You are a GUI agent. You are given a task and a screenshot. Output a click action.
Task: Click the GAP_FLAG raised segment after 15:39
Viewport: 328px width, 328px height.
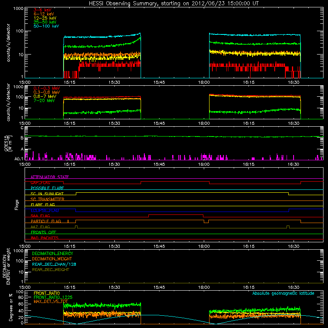175,181
